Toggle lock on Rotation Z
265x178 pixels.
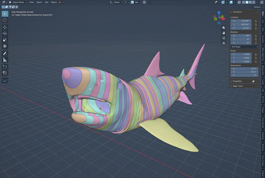[x=256, y=43]
